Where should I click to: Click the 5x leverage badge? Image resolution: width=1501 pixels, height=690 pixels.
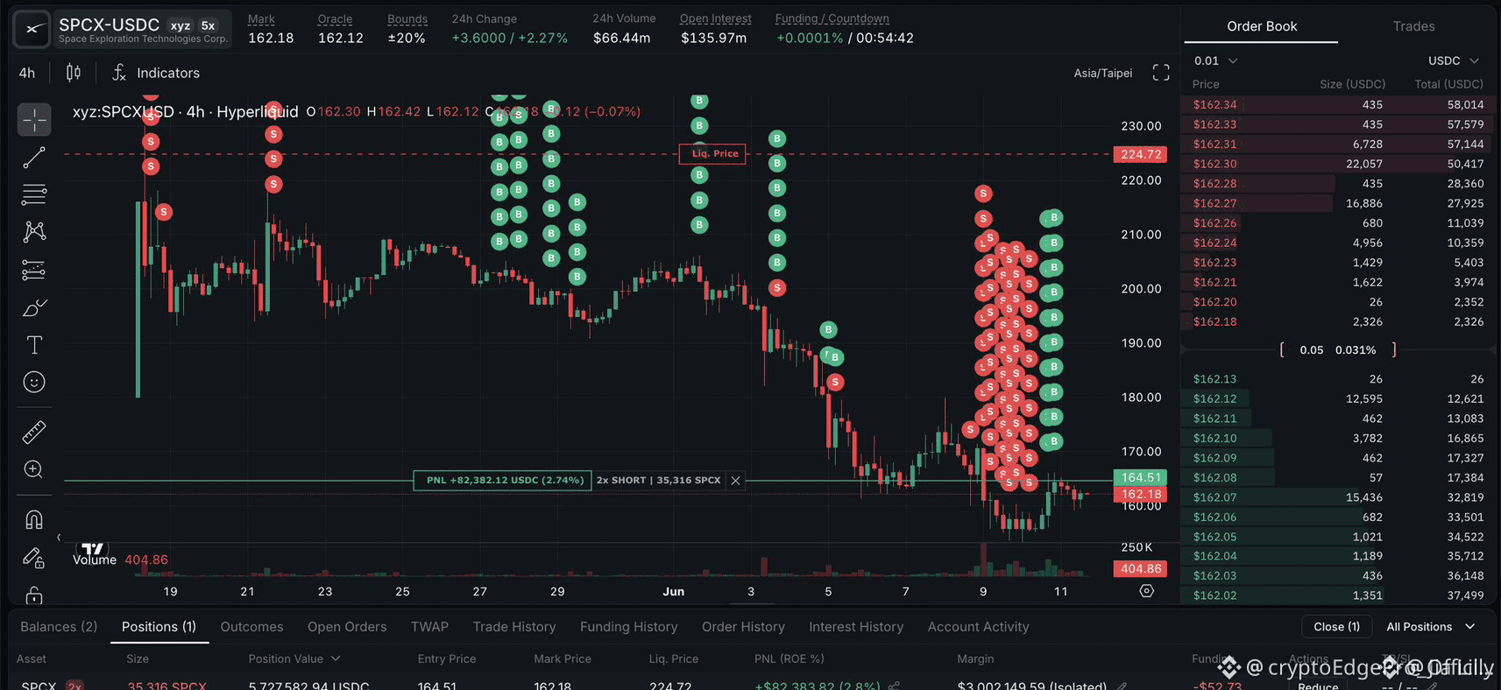point(208,26)
